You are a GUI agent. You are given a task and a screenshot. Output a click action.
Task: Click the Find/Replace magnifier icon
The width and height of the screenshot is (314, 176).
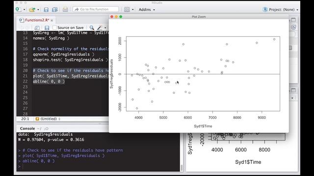click(x=92, y=28)
